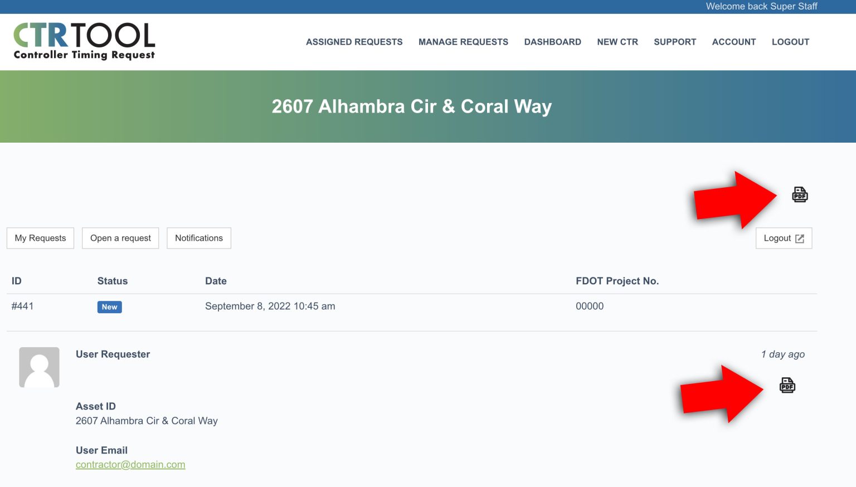Open MANAGE REQUESTS
The image size is (856, 487).
pyautogui.click(x=463, y=42)
